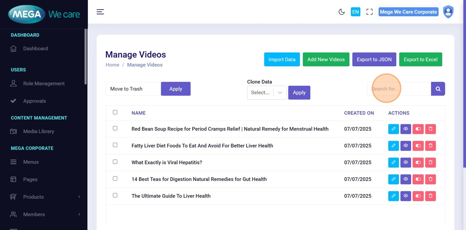The image size is (466, 230).
Task: Go to Role Management in sidebar
Action: point(44,84)
